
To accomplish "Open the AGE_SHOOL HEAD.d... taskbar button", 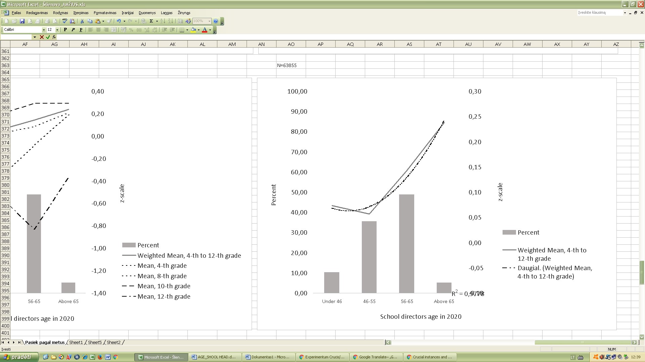I will (214, 357).
